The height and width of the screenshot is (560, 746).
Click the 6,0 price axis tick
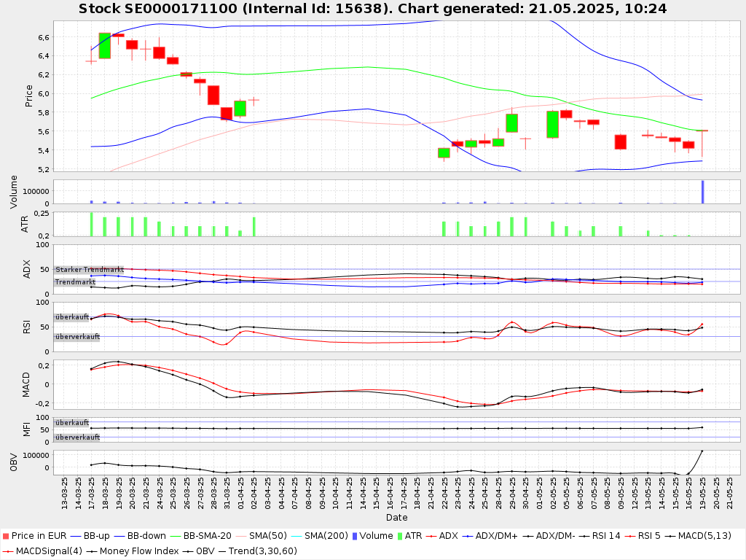coord(43,94)
